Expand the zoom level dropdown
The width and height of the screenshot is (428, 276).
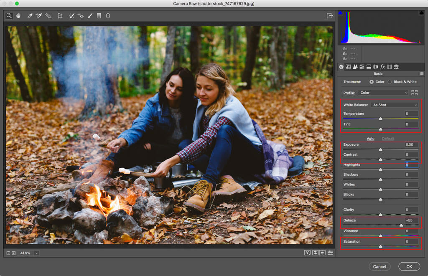[x=36, y=253]
